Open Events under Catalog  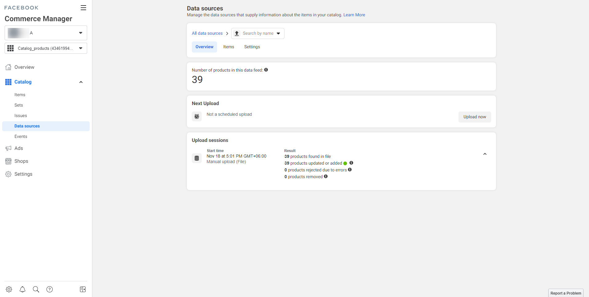[x=21, y=137]
